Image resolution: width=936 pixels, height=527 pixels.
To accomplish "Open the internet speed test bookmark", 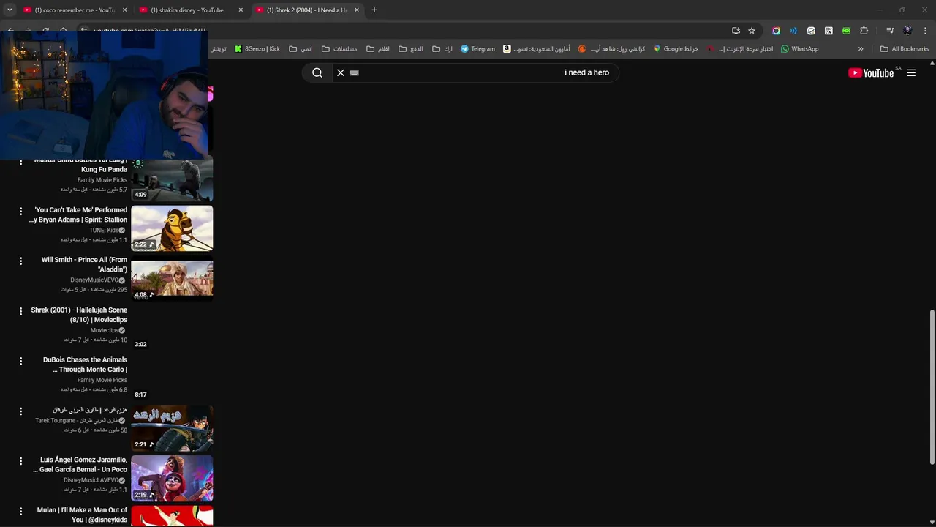I will 740,49.
